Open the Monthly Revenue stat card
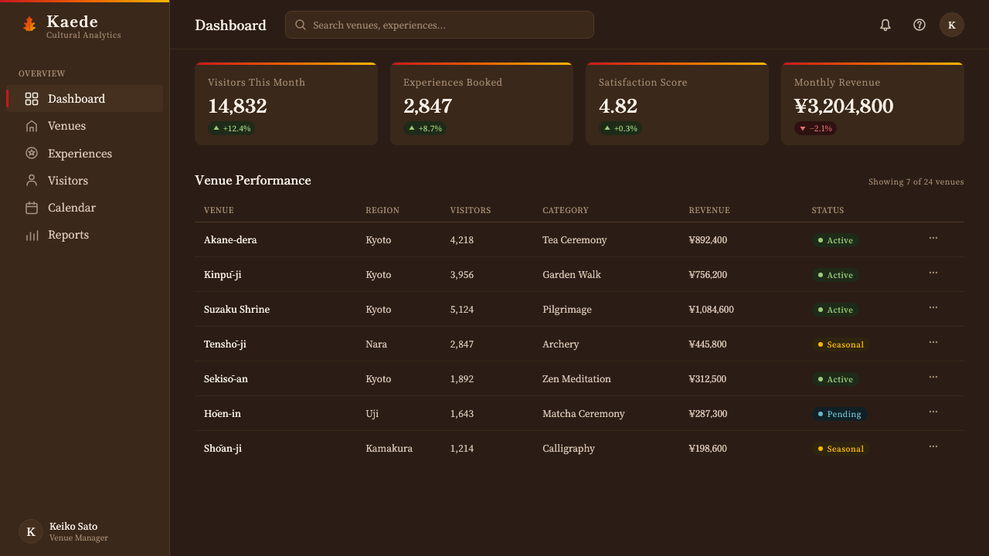The width and height of the screenshot is (989, 556). tap(872, 103)
